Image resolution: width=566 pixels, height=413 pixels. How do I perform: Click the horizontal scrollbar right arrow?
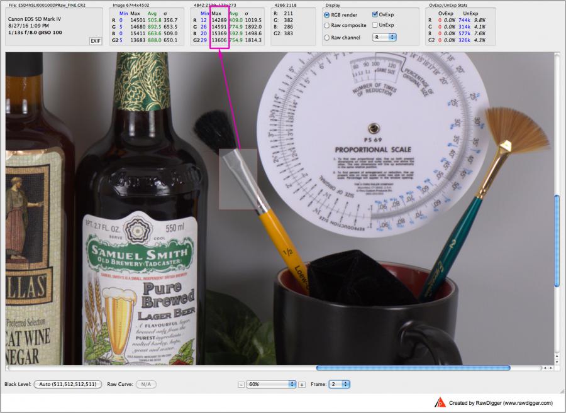pos(551,368)
